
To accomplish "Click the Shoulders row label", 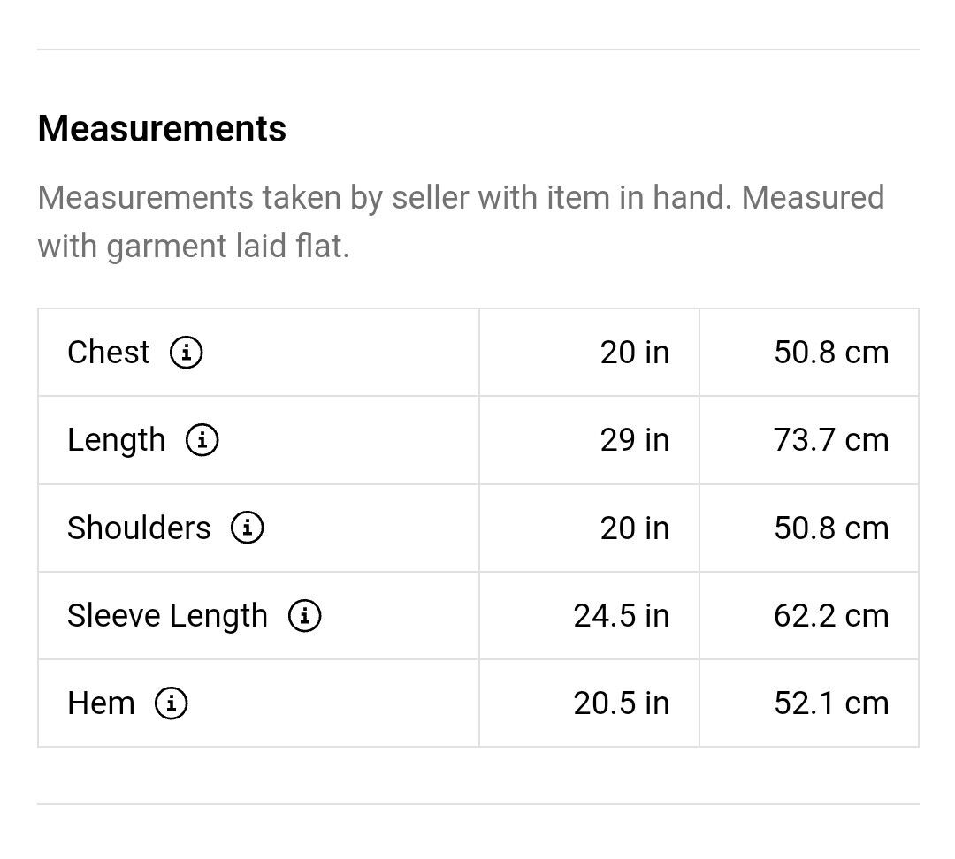I will point(139,528).
